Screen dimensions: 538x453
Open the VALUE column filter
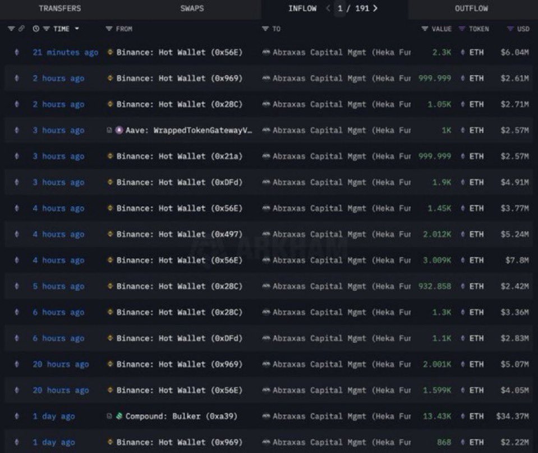(425, 29)
